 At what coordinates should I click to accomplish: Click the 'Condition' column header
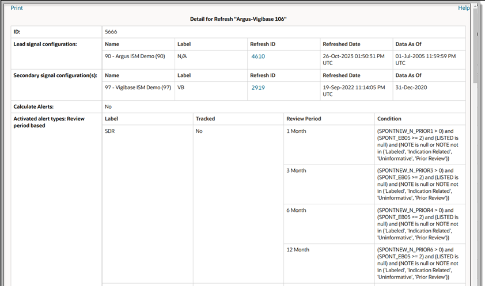click(389, 119)
